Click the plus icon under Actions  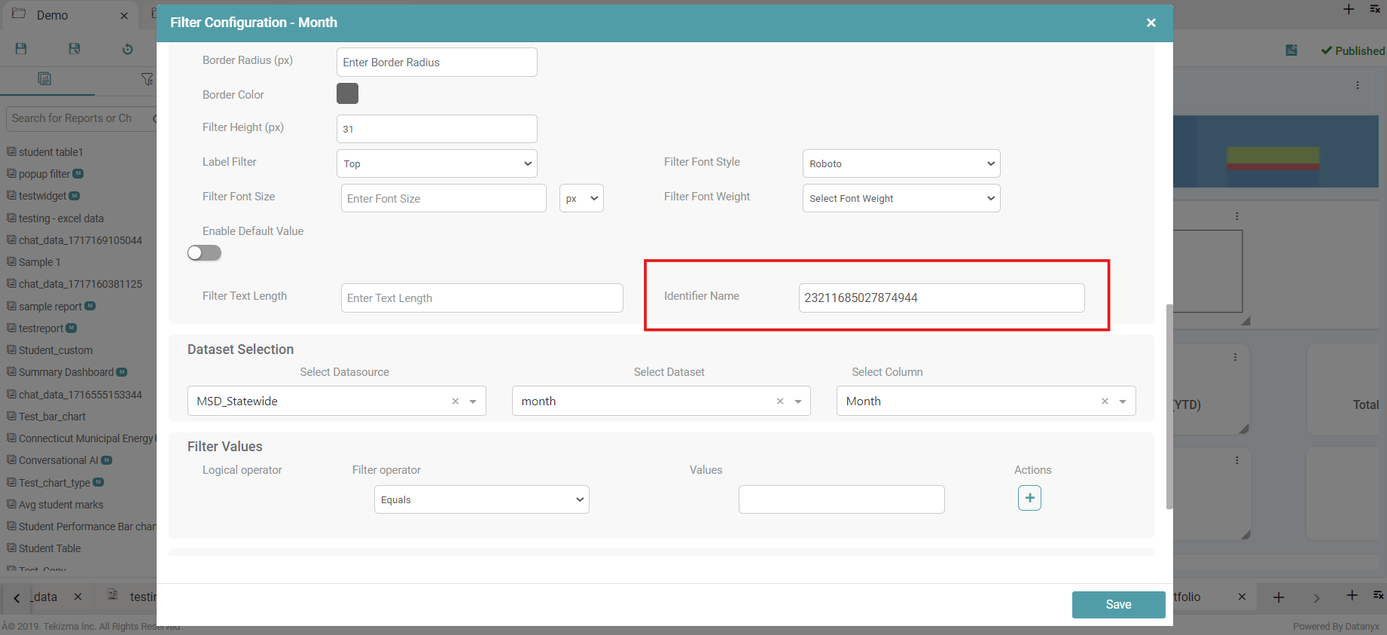[1029, 498]
